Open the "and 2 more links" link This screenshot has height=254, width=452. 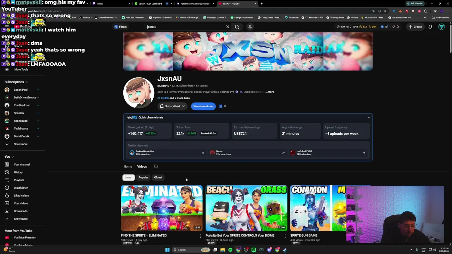pyautogui.click(x=179, y=98)
